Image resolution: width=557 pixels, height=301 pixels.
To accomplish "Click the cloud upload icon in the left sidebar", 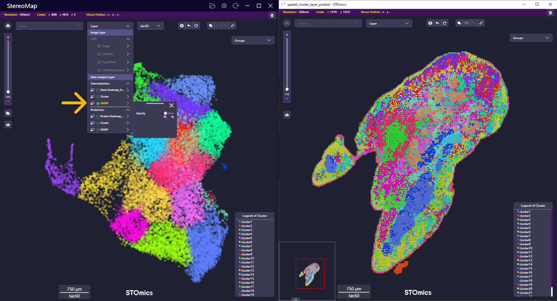I will coord(8,125).
